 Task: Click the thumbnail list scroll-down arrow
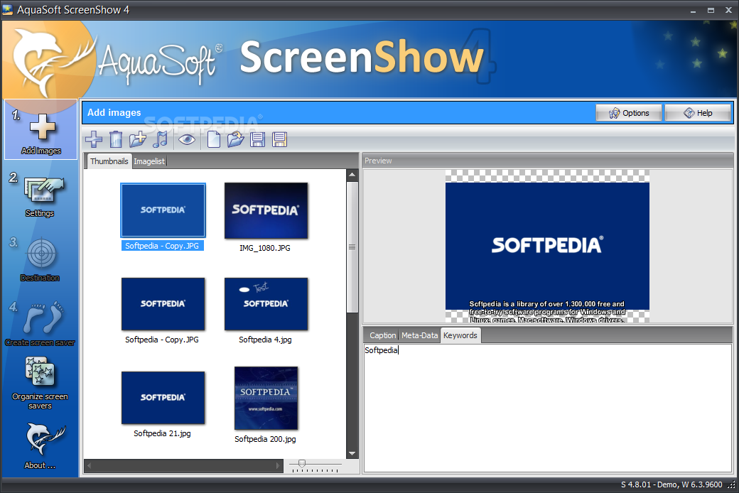click(352, 453)
